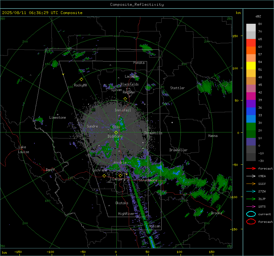Click the Drumheller label
Screen dimensions: 274x256
coord(178,150)
